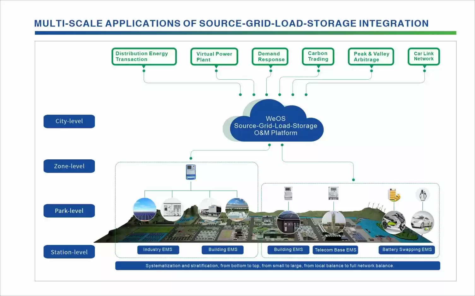Choose the Peak & Valley Arbitrage box
Image resolution: width=475 pixels, height=296 pixels.
point(371,57)
